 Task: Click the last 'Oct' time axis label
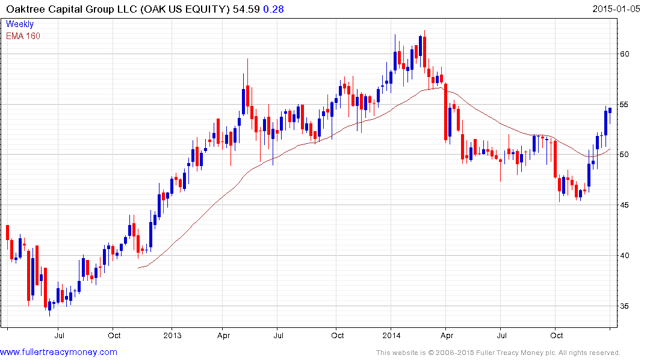(x=557, y=335)
